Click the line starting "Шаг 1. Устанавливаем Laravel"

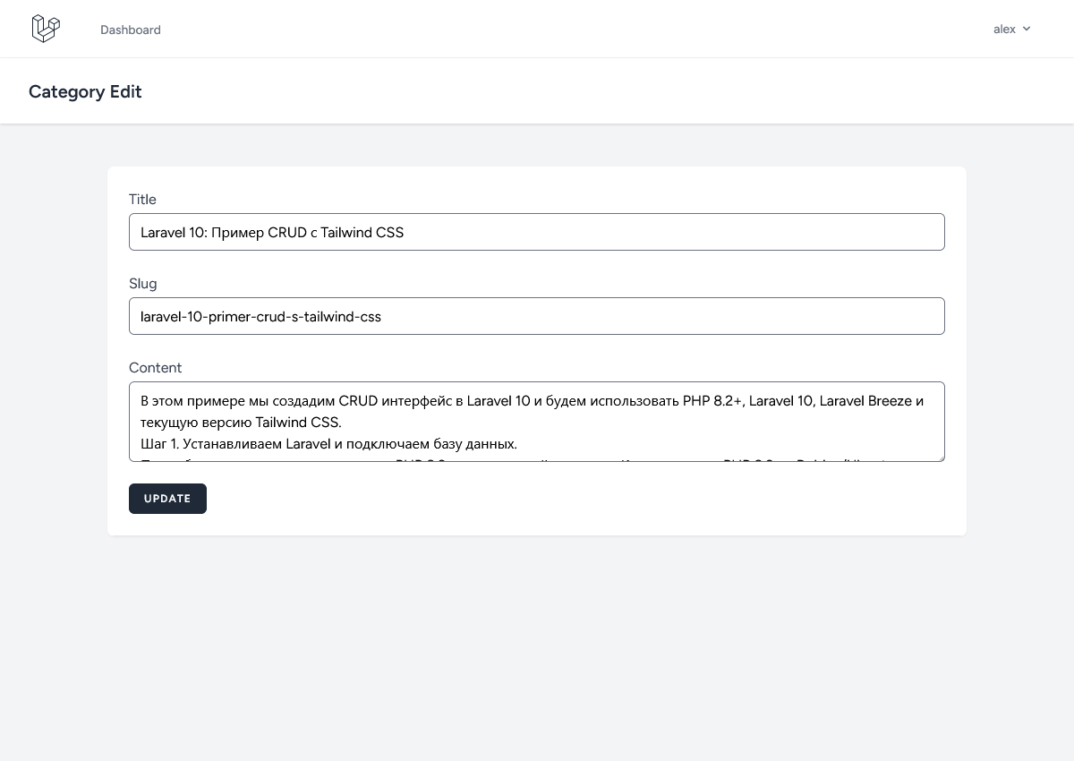click(x=328, y=444)
